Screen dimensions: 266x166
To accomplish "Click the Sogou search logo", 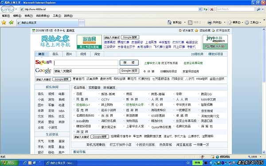I will [x=43, y=62].
